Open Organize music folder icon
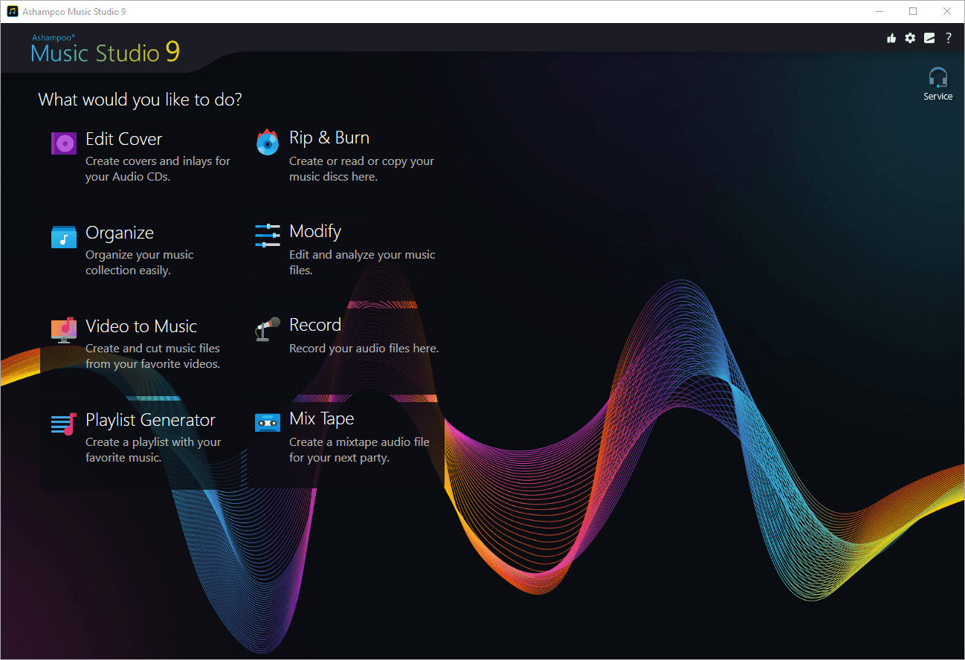 click(x=64, y=236)
